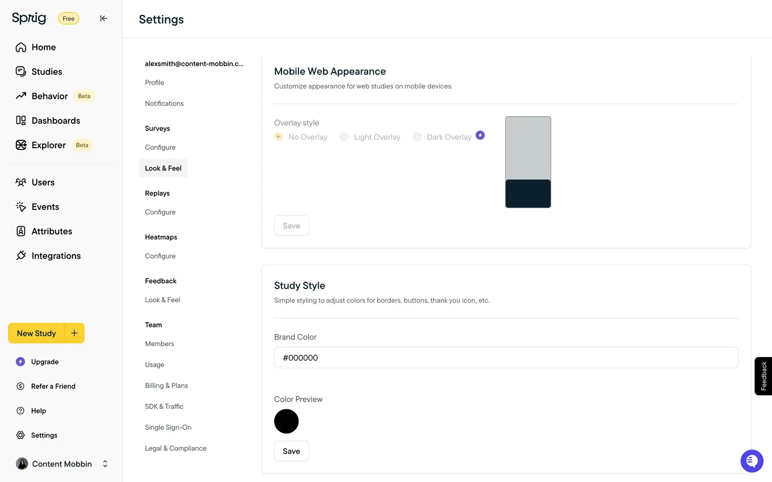Switch to the Notifications settings tab
Screen dimensions: 772x482
tap(164, 103)
